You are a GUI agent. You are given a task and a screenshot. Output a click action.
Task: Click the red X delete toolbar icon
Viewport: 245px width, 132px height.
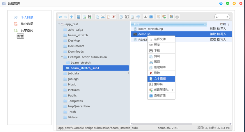pyautogui.click(x=114, y=17)
